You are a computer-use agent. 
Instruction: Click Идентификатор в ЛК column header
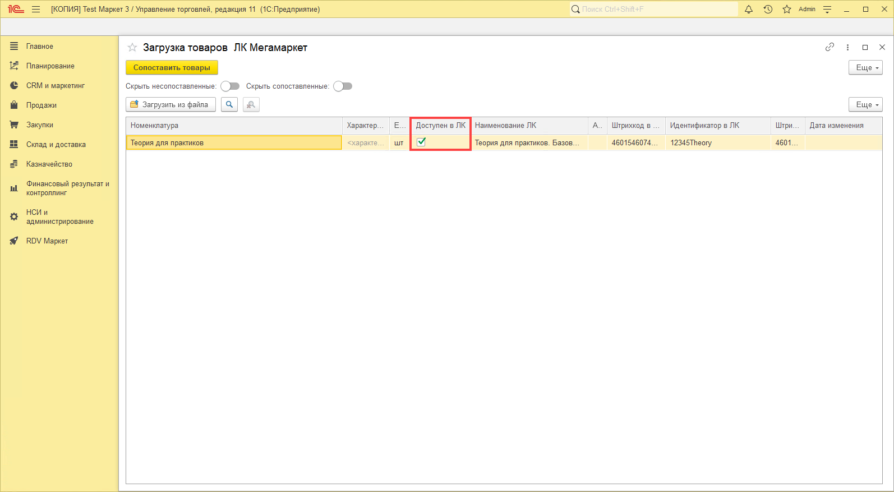pyautogui.click(x=718, y=125)
